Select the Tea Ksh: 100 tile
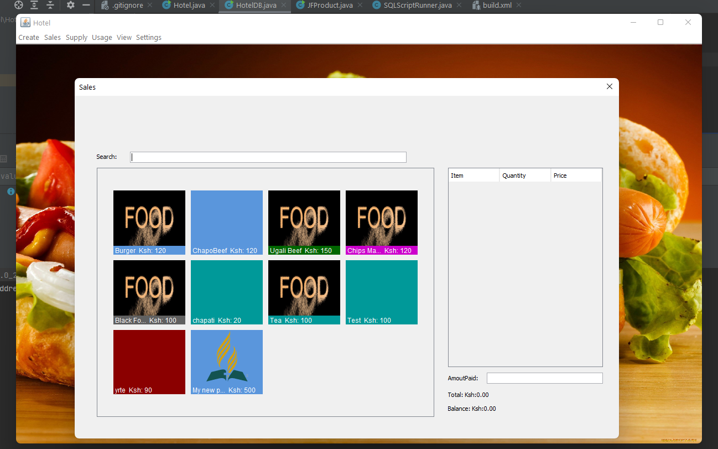718x449 pixels. pyautogui.click(x=304, y=292)
